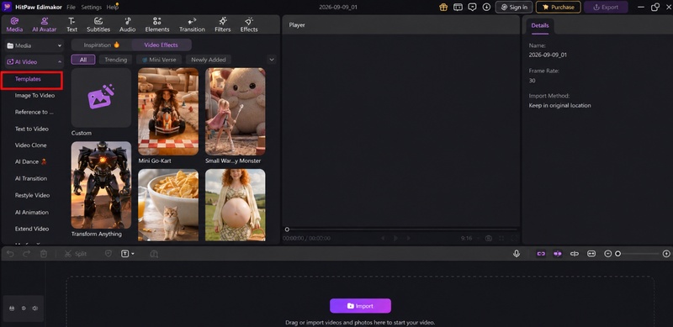Image resolution: width=673 pixels, height=327 pixels.
Task: Toggle the track link chain button
Action: pos(541,254)
